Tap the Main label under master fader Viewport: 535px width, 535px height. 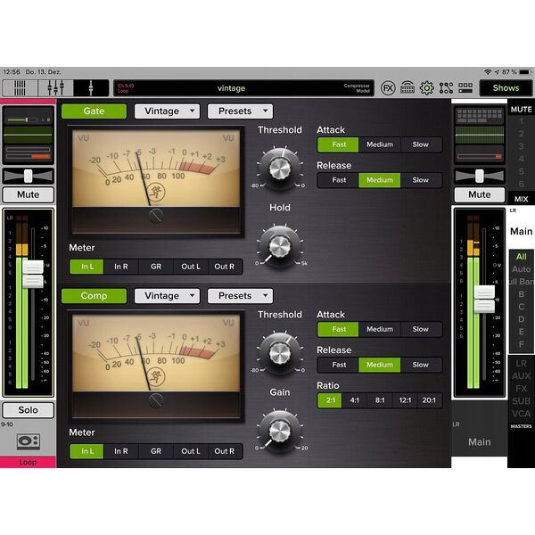tap(480, 442)
